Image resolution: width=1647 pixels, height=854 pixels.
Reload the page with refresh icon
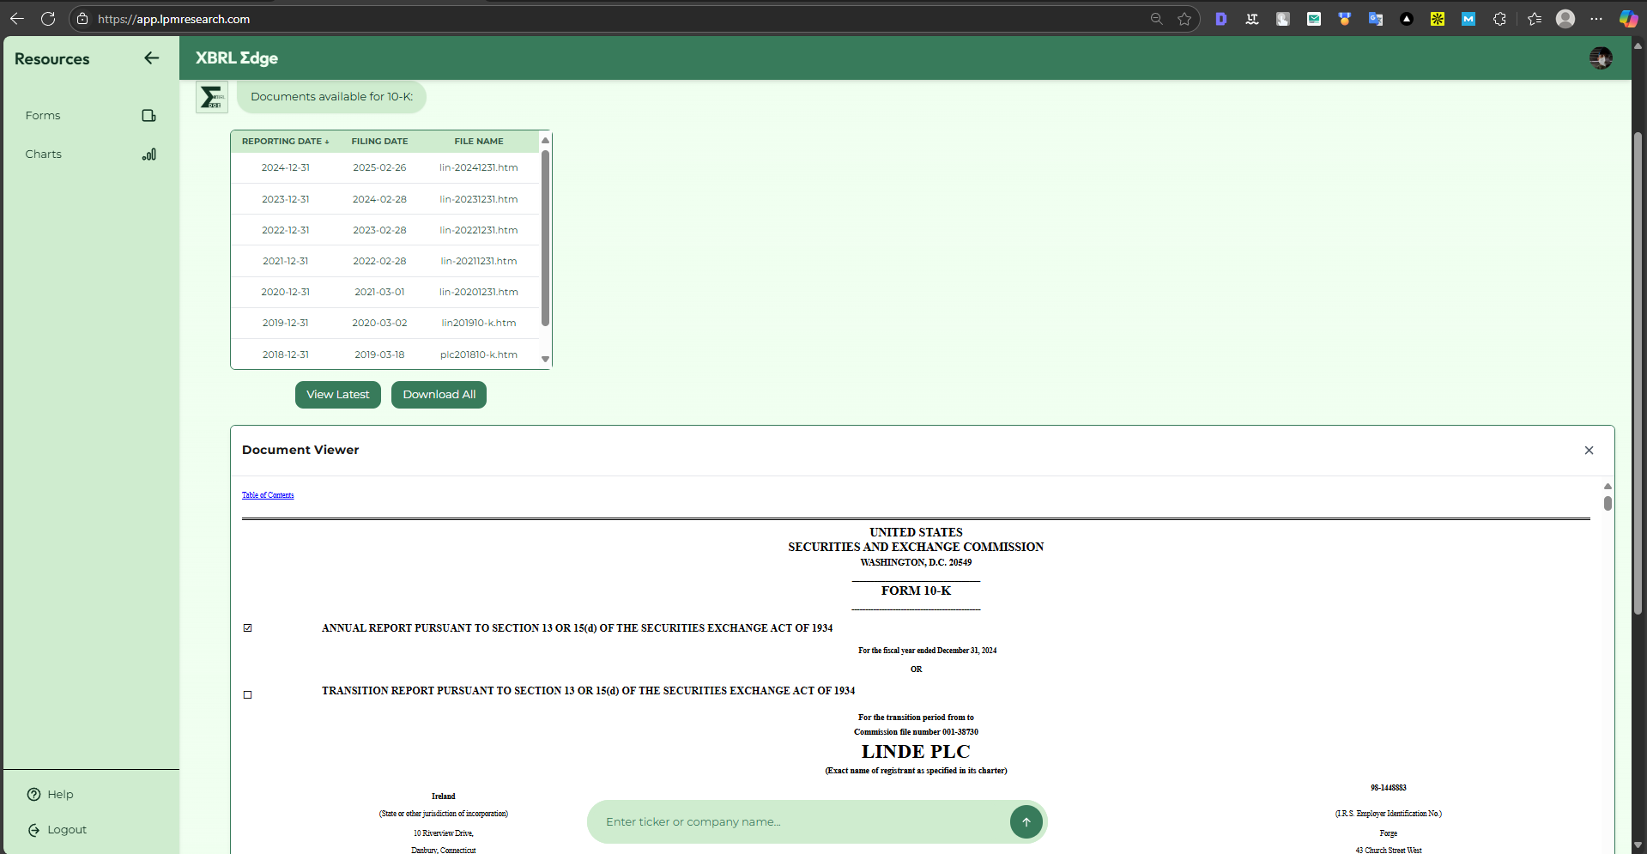[x=48, y=19]
